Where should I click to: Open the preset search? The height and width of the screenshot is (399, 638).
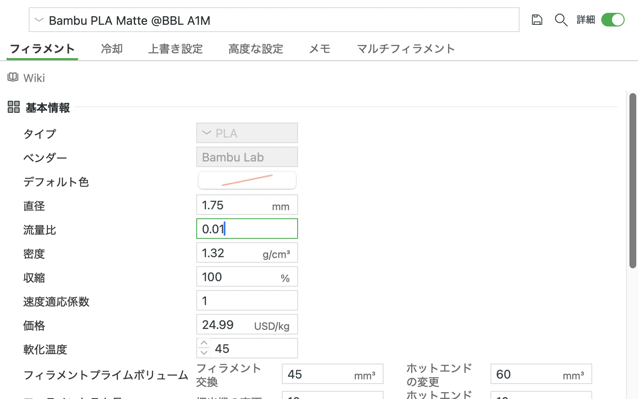[561, 20]
